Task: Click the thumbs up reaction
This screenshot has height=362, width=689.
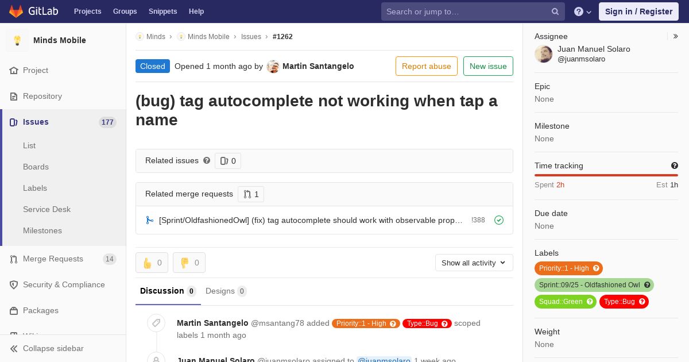Action: (x=152, y=263)
